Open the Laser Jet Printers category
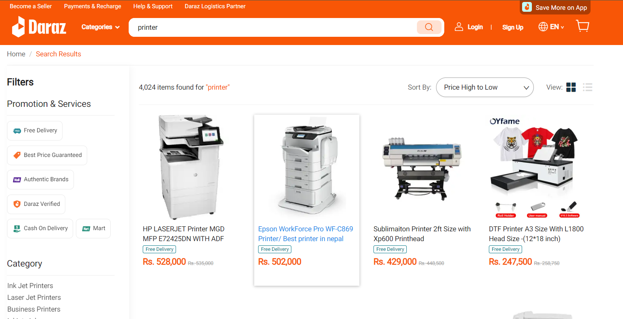Image resolution: width=623 pixels, height=319 pixels. 34,297
